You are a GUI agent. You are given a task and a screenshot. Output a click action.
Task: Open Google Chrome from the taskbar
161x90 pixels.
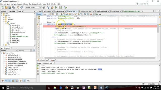click(66, 88)
